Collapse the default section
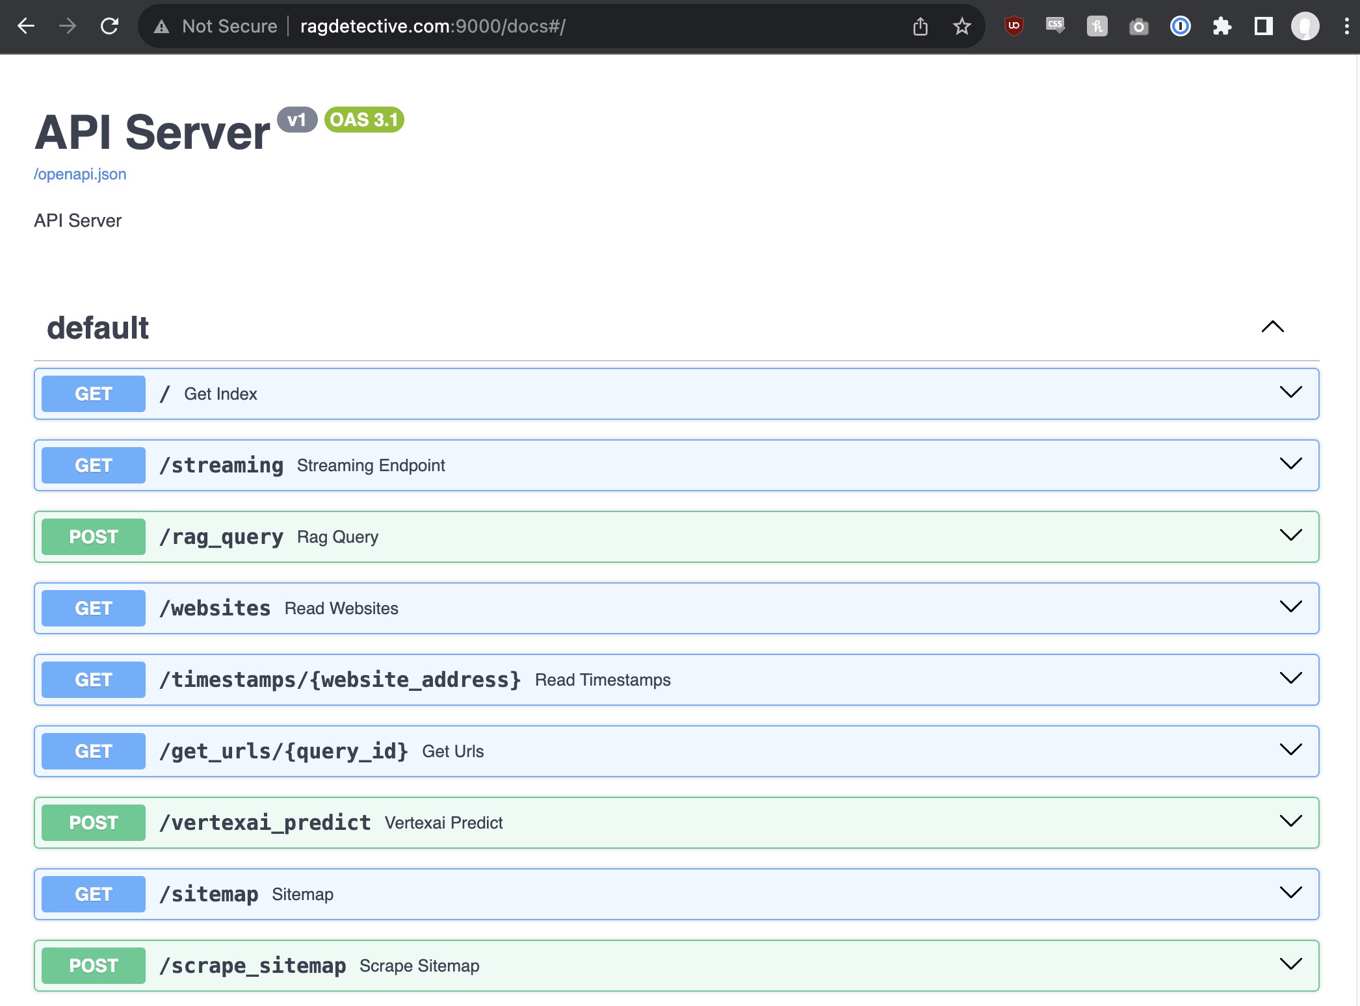 (x=1272, y=327)
